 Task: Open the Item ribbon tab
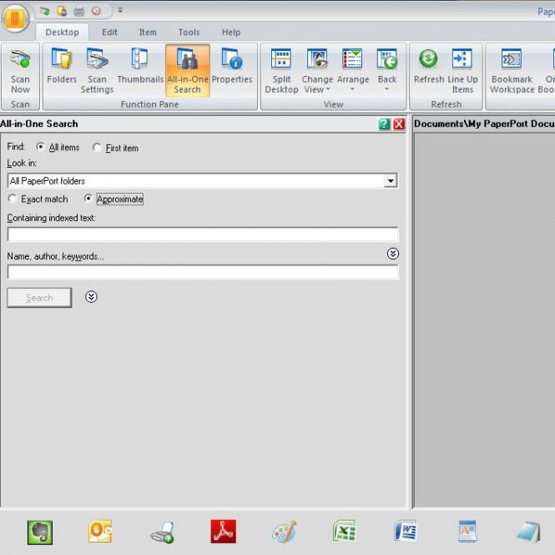[148, 33]
